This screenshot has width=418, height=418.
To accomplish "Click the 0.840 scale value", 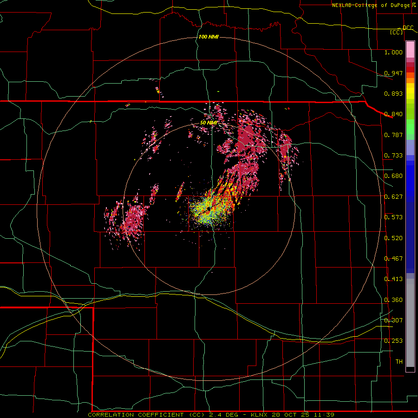I will click(393, 114).
